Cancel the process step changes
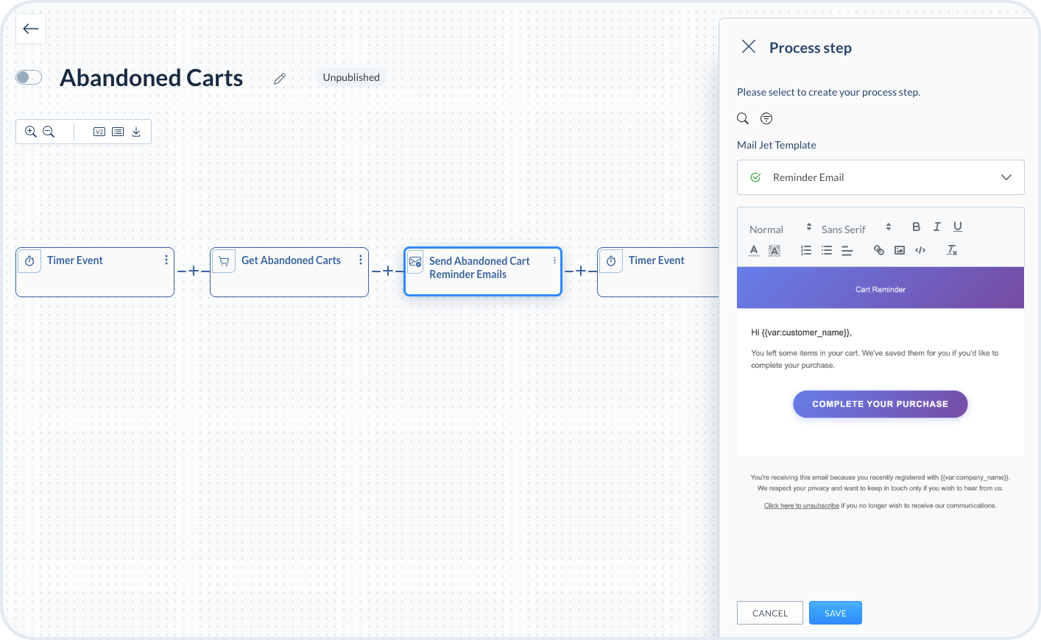Image resolution: width=1041 pixels, height=640 pixels. [770, 613]
